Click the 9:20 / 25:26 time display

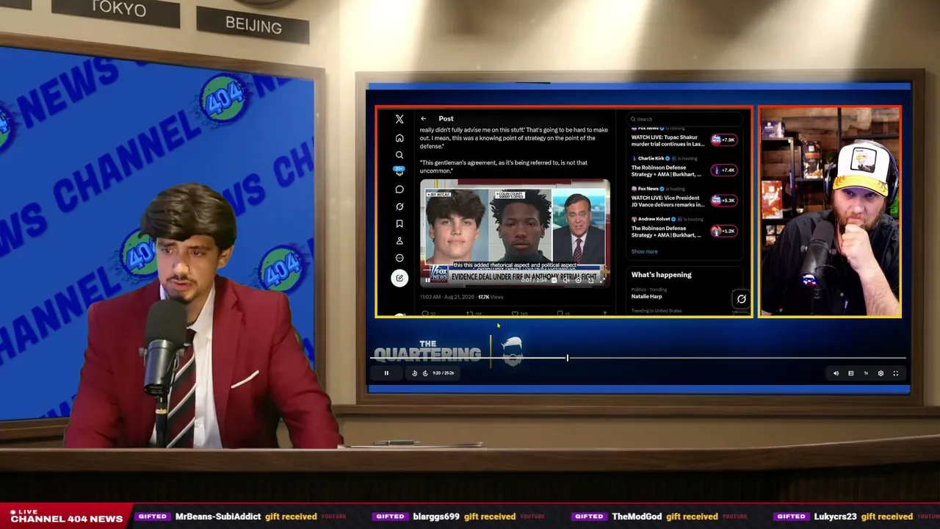(x=443, y=373)
